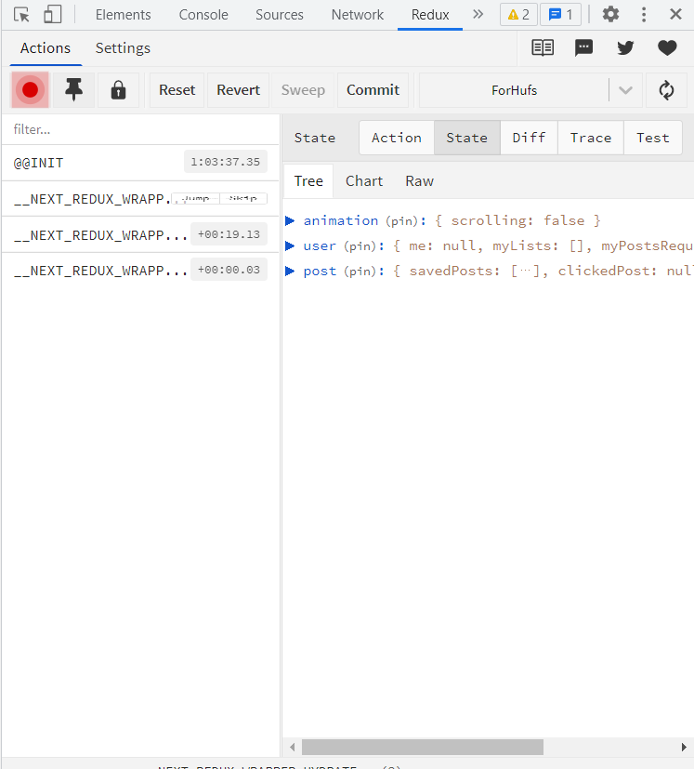Select the Raw sub-tab
The height and width of the screenshot is (769, 694).
click(420, 181)
